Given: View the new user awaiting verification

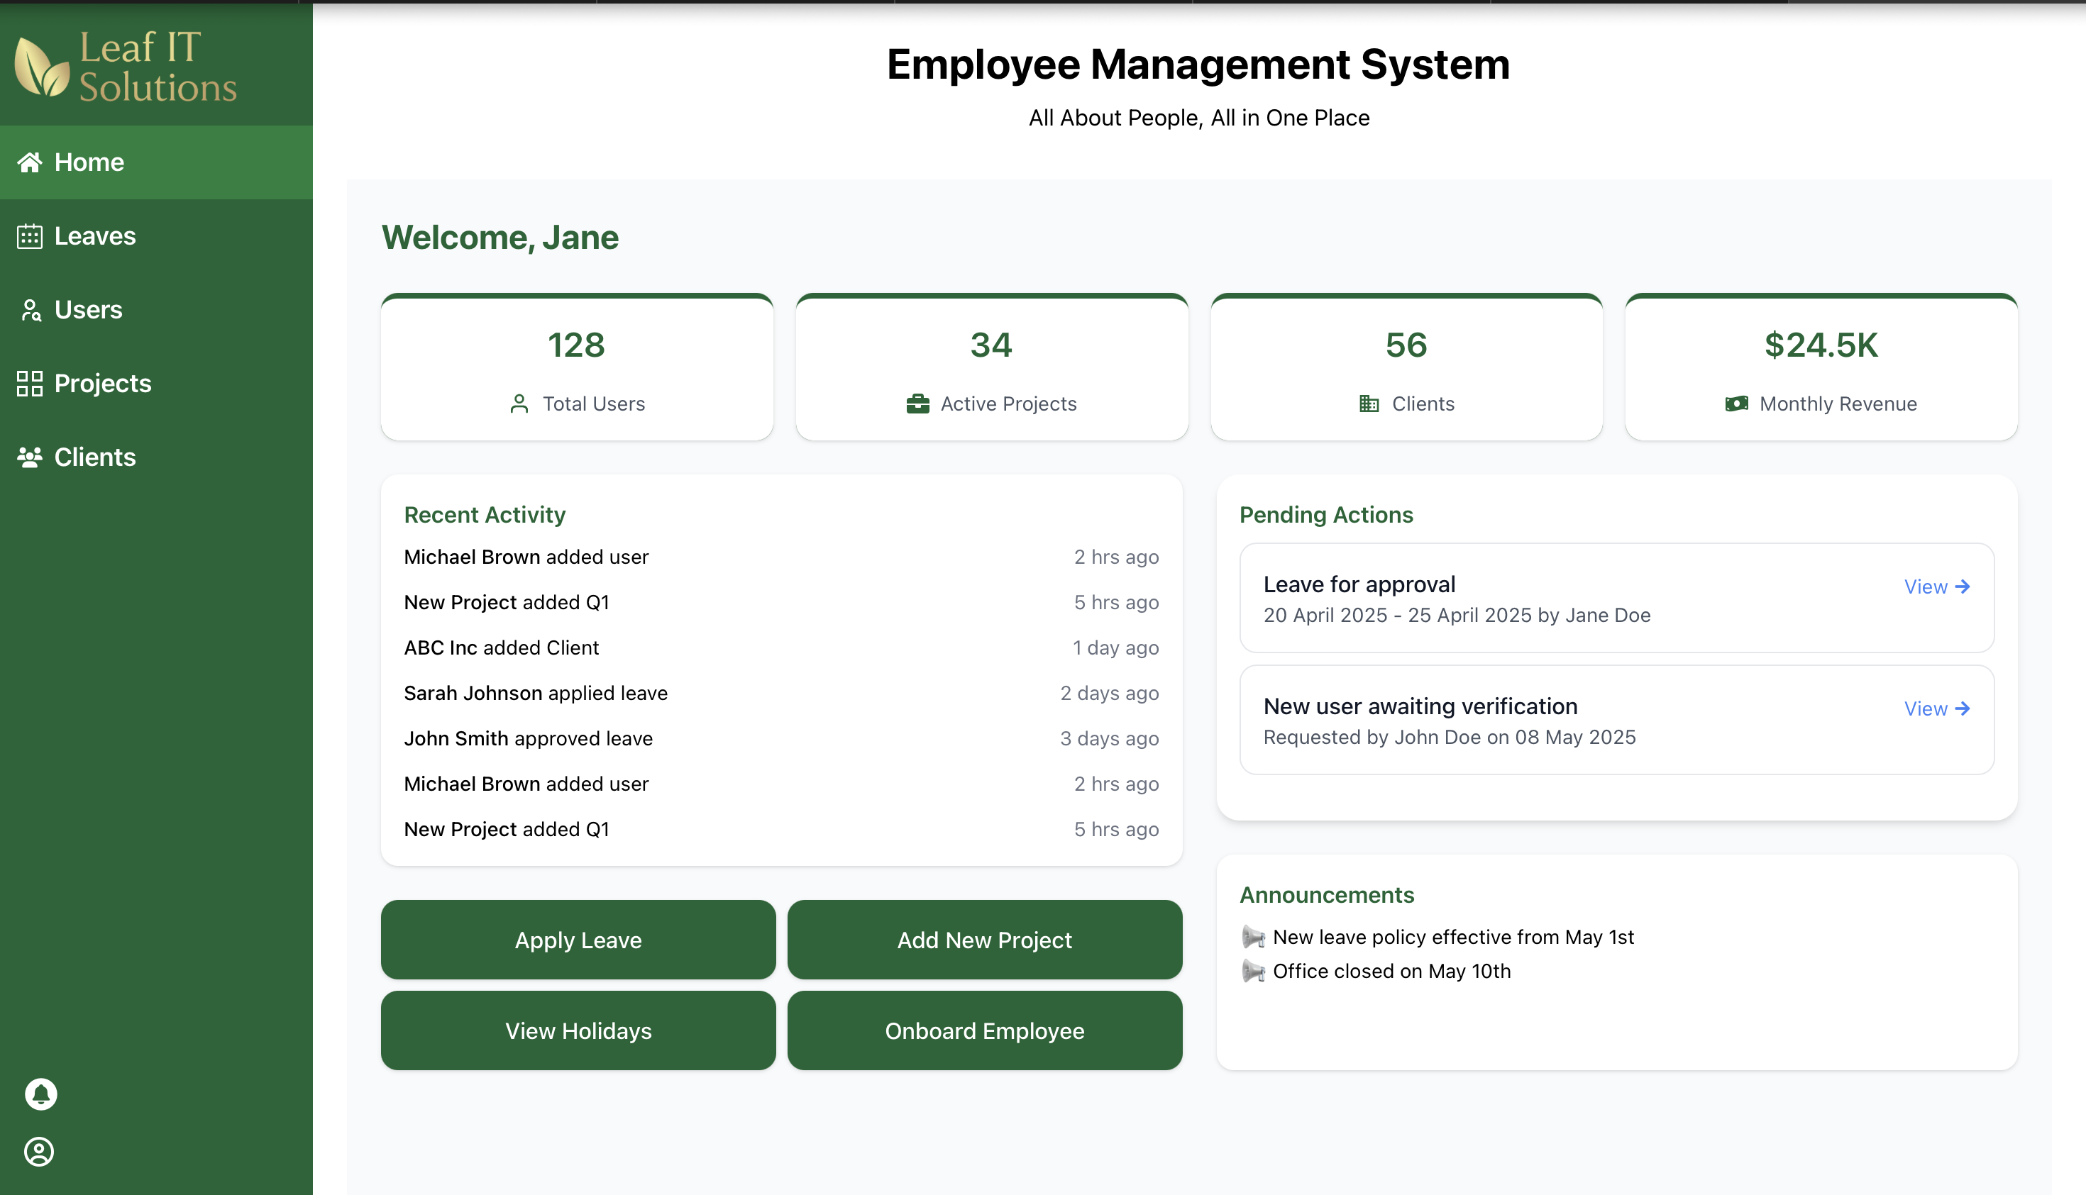Looking at the screenshot, I should pos(1936,708).
